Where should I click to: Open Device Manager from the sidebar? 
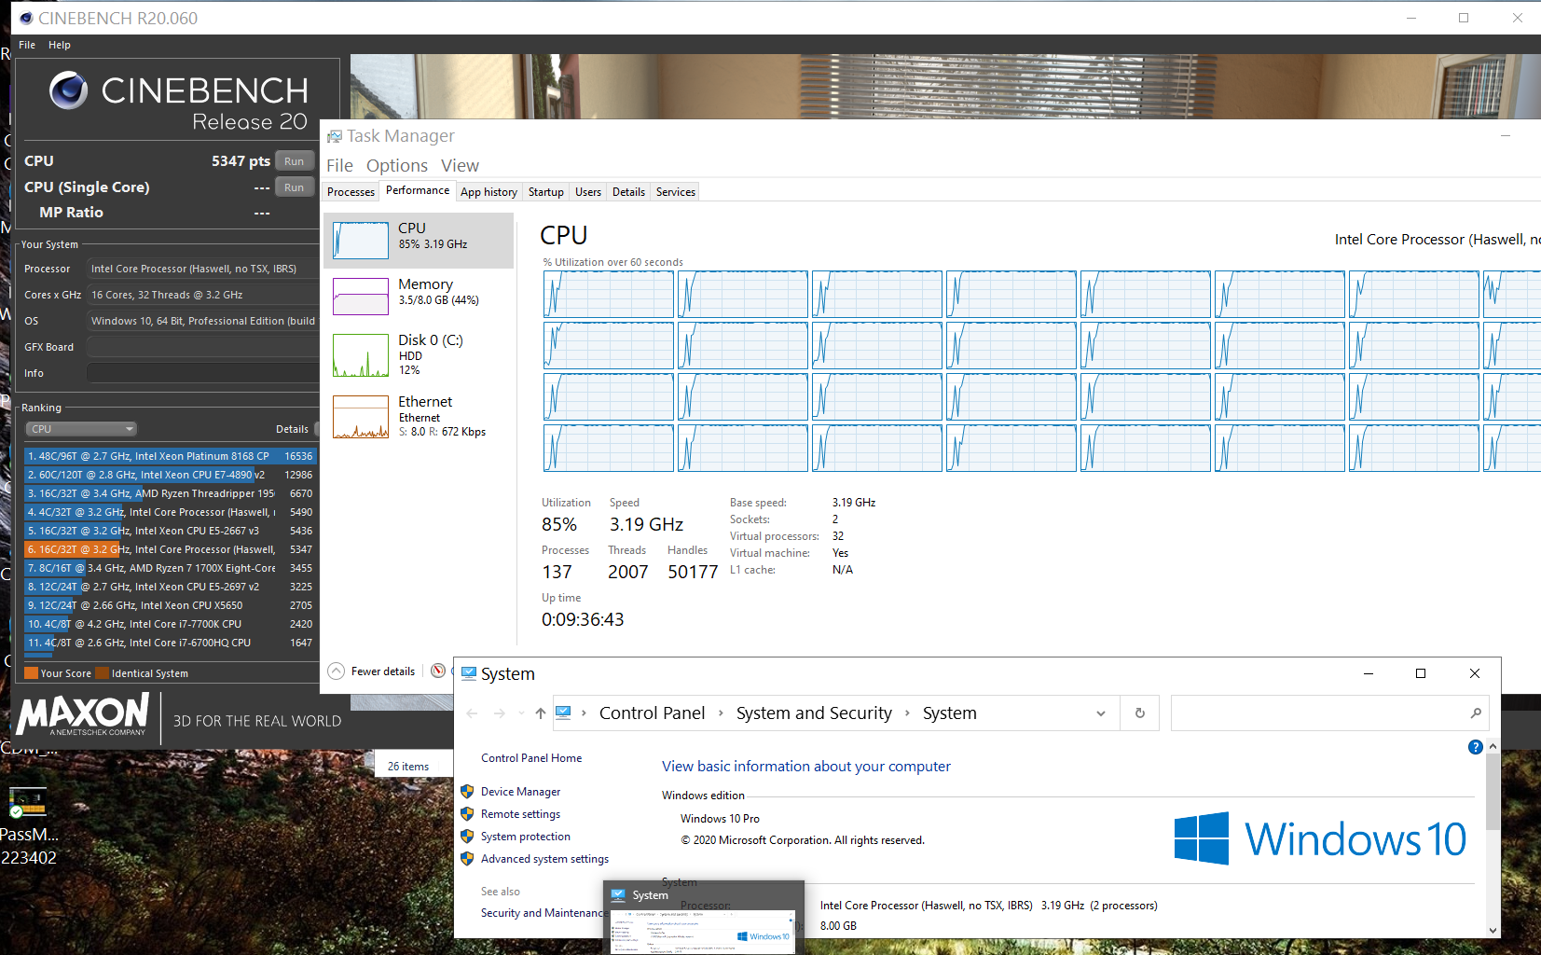(x=520, y=791)
